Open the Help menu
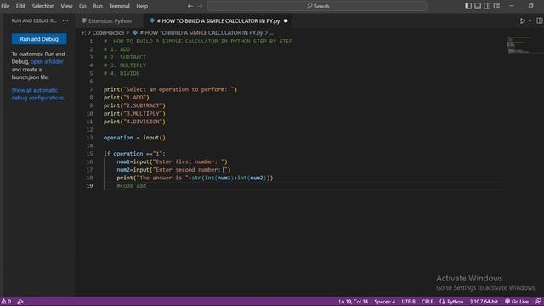 click(142, 6)
